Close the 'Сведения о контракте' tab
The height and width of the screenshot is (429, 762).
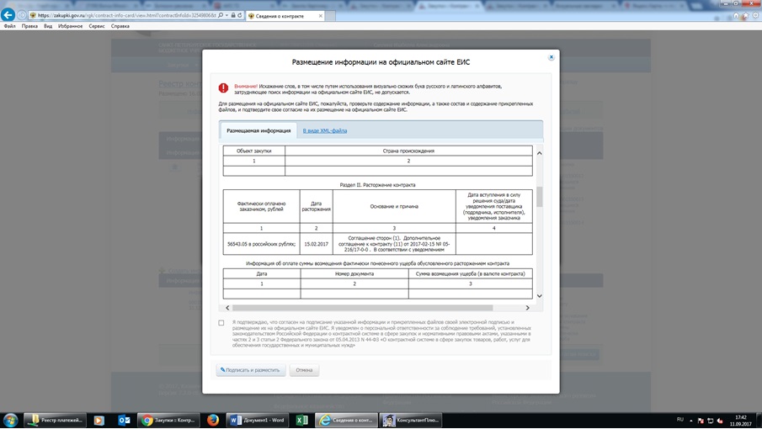point(320,16)
